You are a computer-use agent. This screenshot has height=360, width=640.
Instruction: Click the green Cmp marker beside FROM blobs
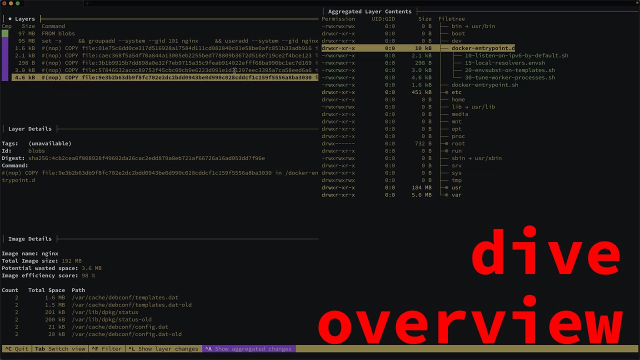tap(5, 33)
